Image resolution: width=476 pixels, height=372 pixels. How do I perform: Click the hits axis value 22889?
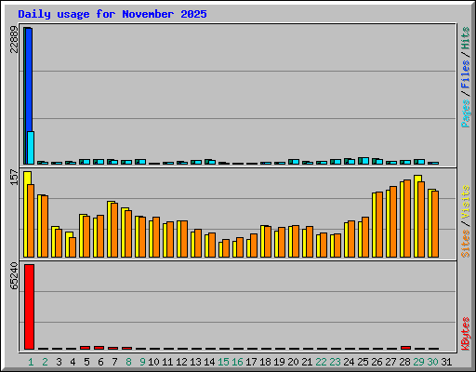(14, 39)
